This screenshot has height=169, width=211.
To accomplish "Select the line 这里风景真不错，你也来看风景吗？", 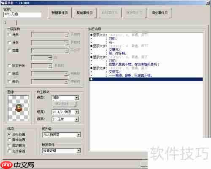I will pyautogui.click(x=134, y=64).
